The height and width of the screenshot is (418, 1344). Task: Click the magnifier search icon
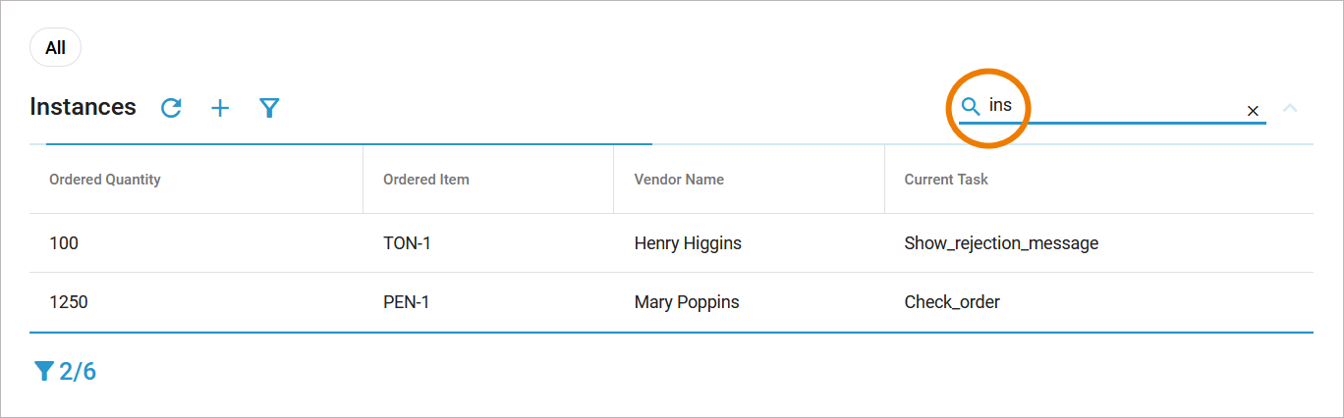tap(971, 107)
